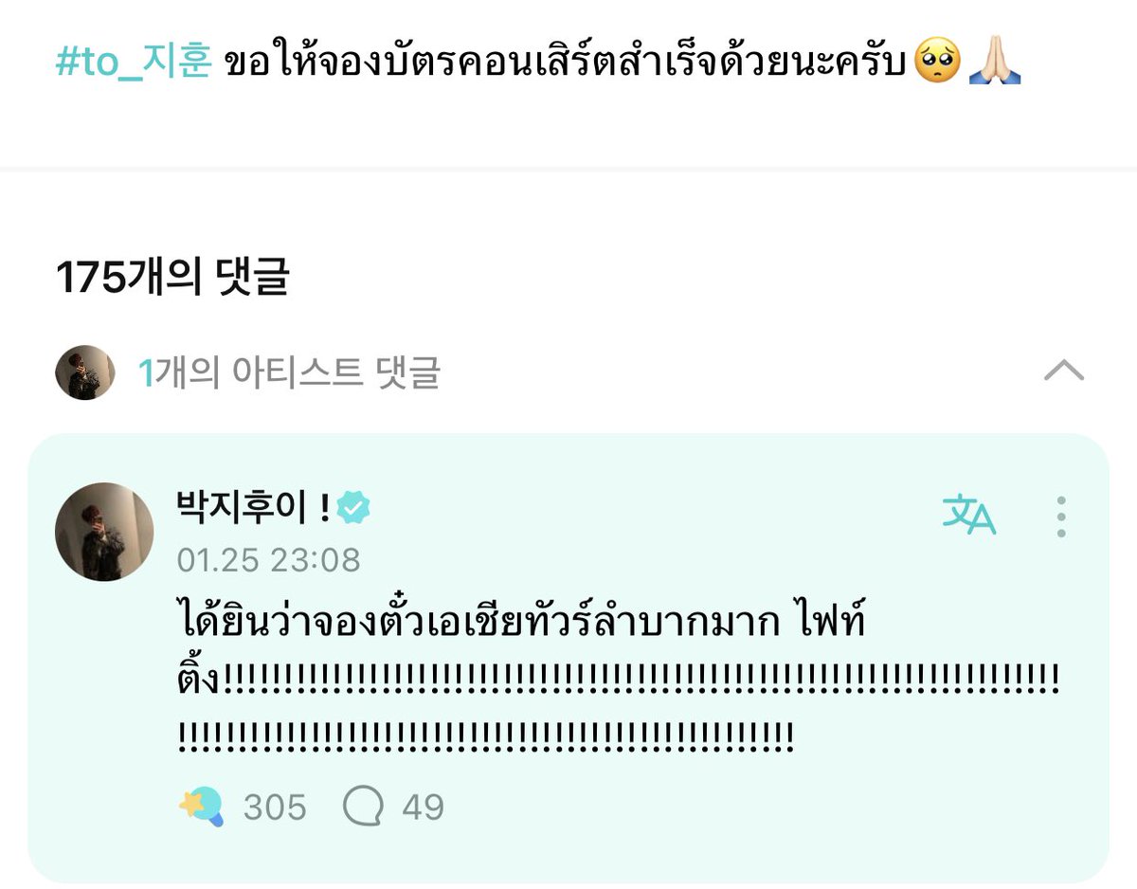Open the three-dot more options menu
The width and height of the screenshot is (1137, 889).
(1061, 517)
